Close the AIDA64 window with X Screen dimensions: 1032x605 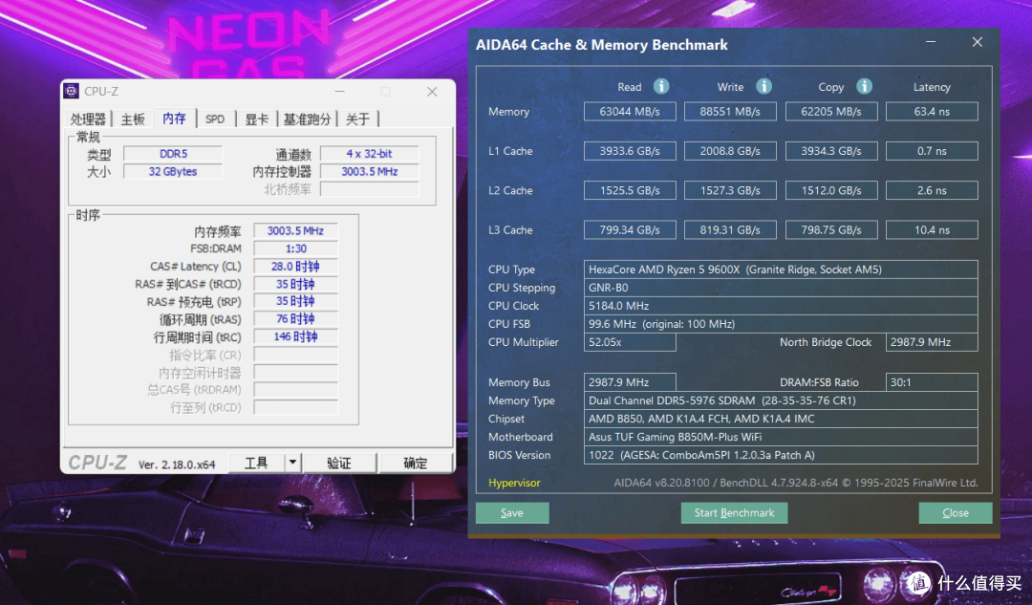pyautogui.click(x=978, y=42)
